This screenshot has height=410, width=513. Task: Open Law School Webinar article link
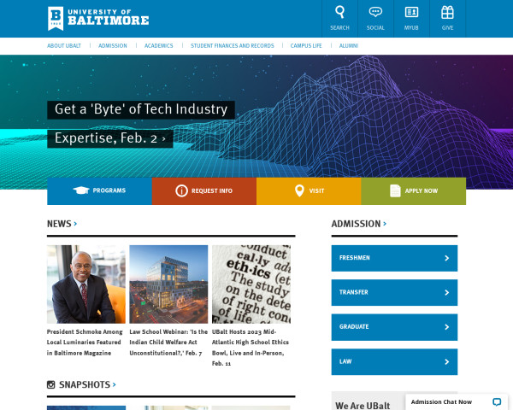pyautogui.click(x=168, y=343)
